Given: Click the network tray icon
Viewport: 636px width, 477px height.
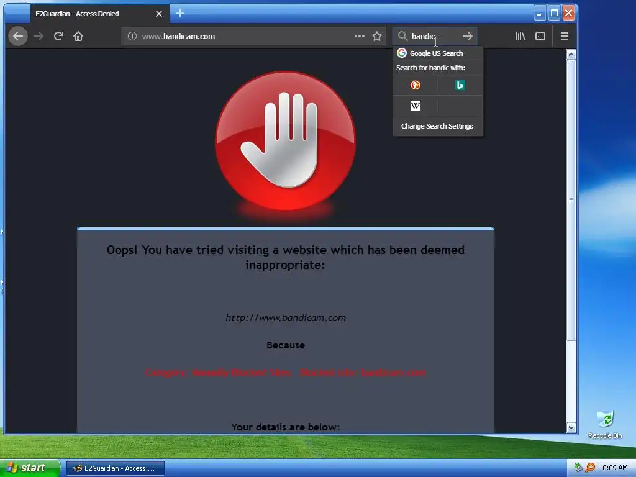Looking at the screenshot, I should (x=579, y=468).
